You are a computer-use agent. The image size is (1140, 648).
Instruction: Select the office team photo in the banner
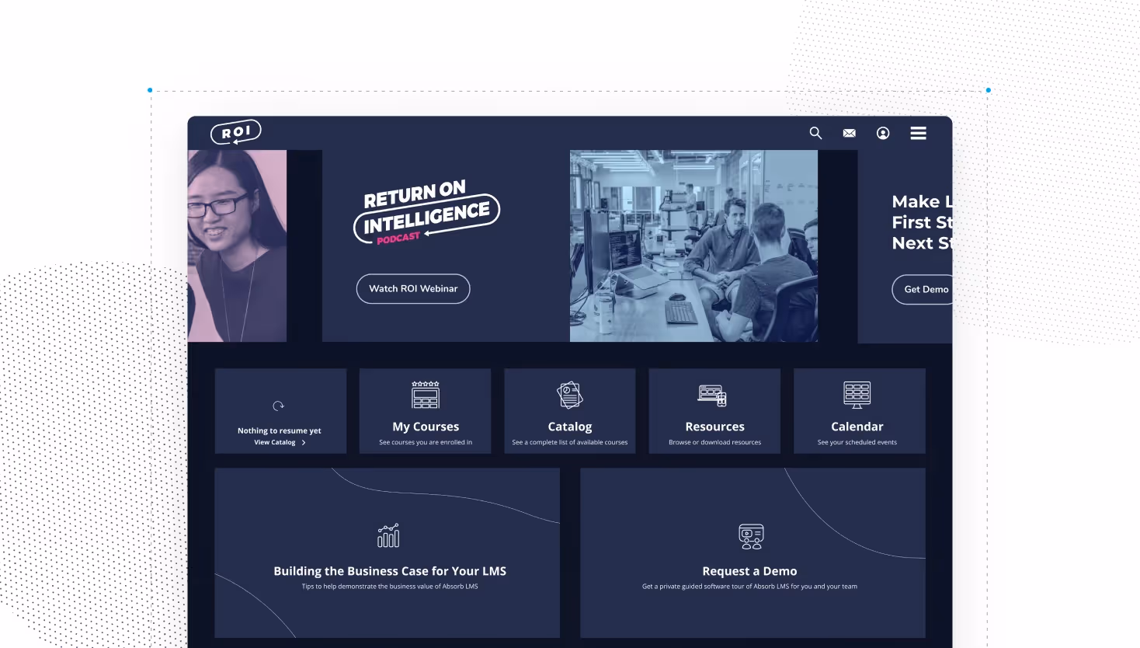(693, 246)
